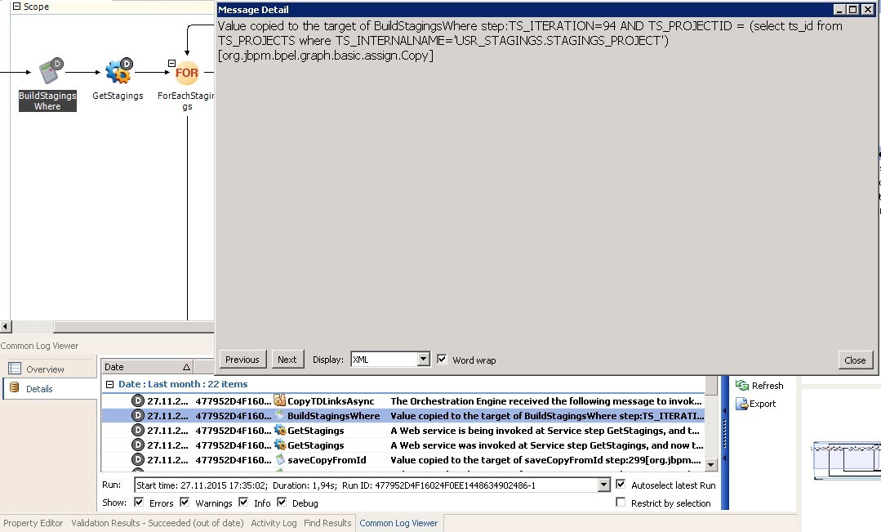The width and height of the screenshot is (881, 532).
Task: Maximize the Message Detail window
Action: pyautogui.click(x=853, y=9)
